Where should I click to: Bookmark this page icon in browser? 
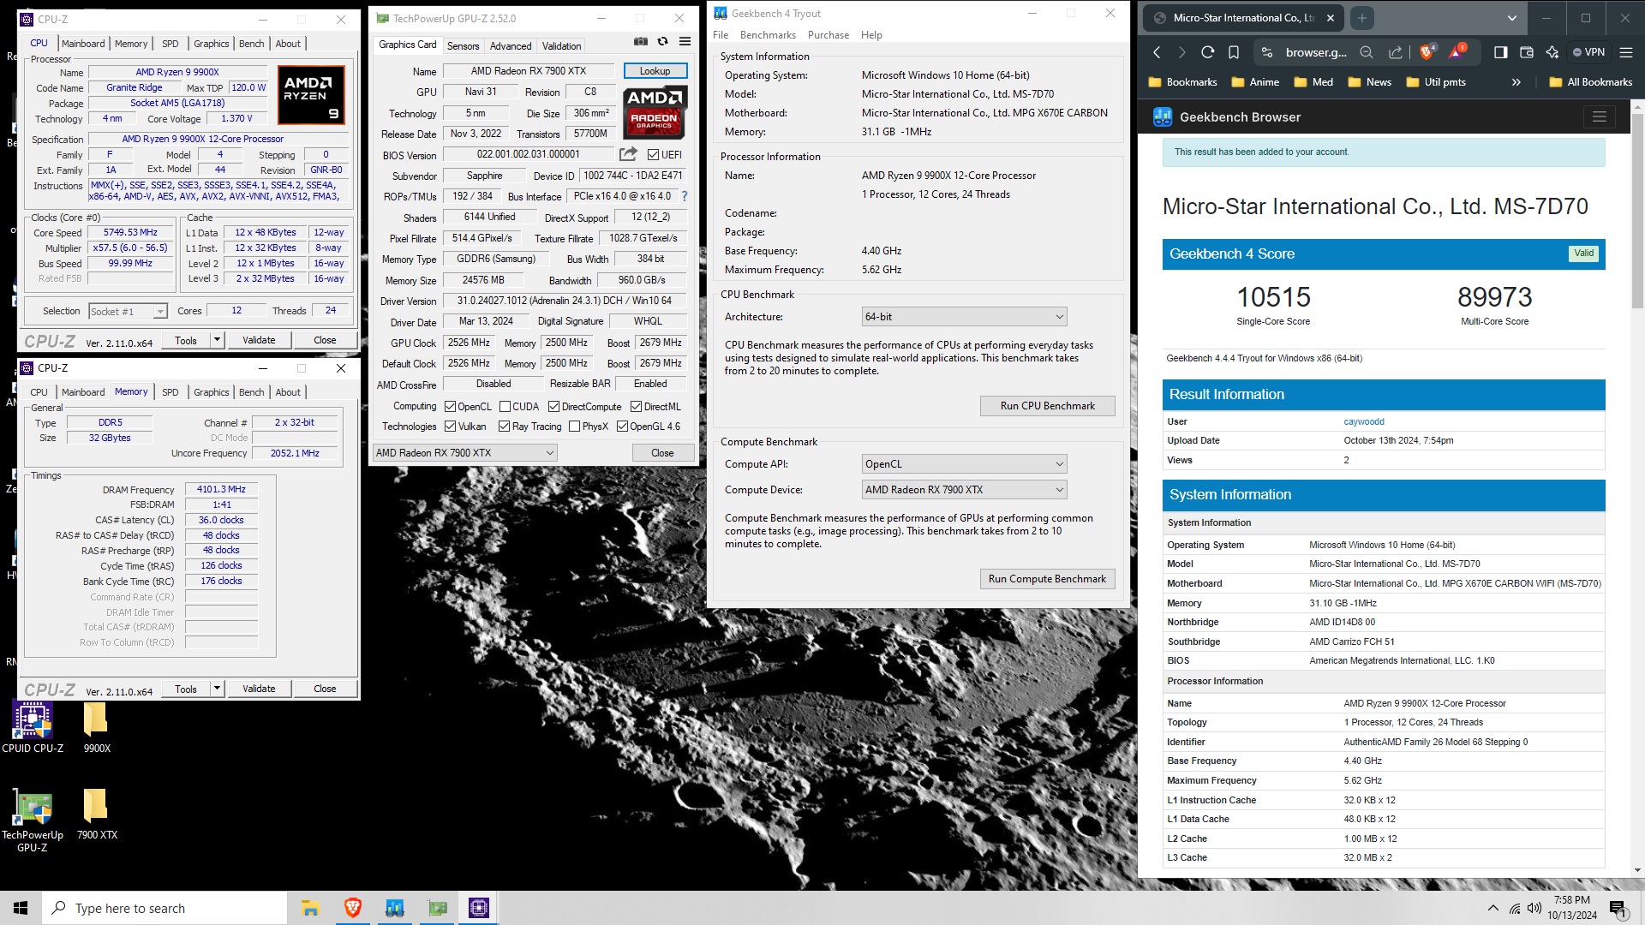pyautogui.click(x=1233, y=52)
